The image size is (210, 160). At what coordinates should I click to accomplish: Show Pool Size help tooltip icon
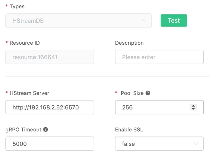(x=148, y=93)
